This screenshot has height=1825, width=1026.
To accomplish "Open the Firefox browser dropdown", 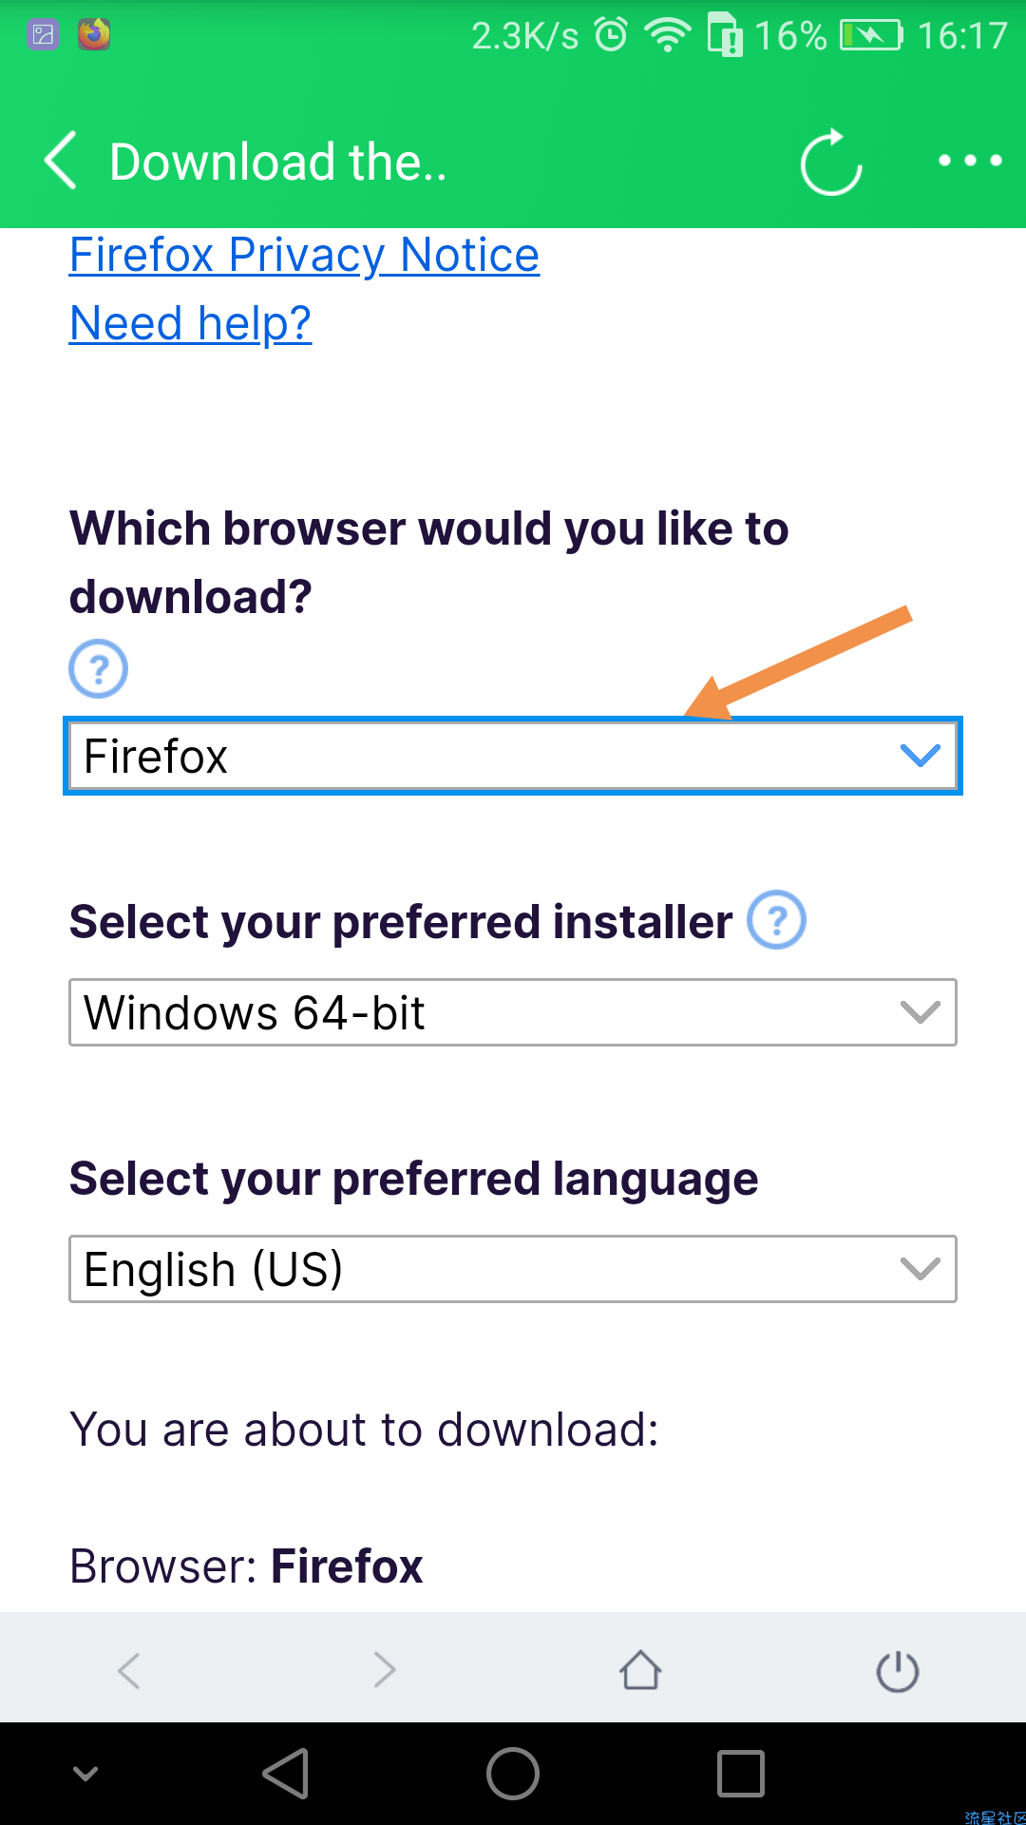I will pyautogui.click(x=513, y=756).
